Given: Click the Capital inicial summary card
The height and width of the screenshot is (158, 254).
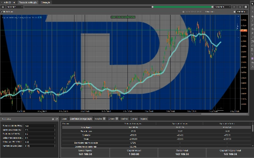Looking at the screenshot, I should pos(134,153).
